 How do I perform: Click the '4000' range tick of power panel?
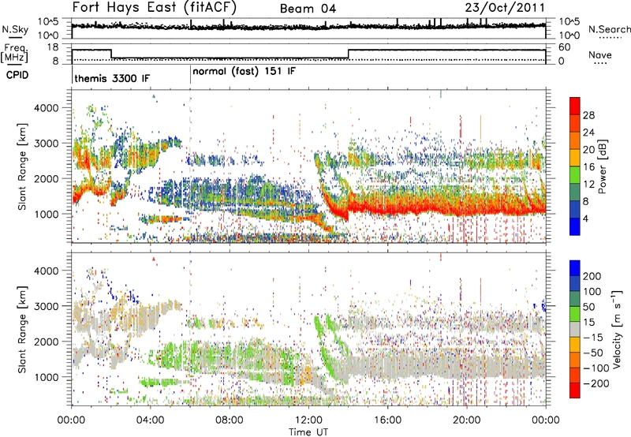(46, 108)
